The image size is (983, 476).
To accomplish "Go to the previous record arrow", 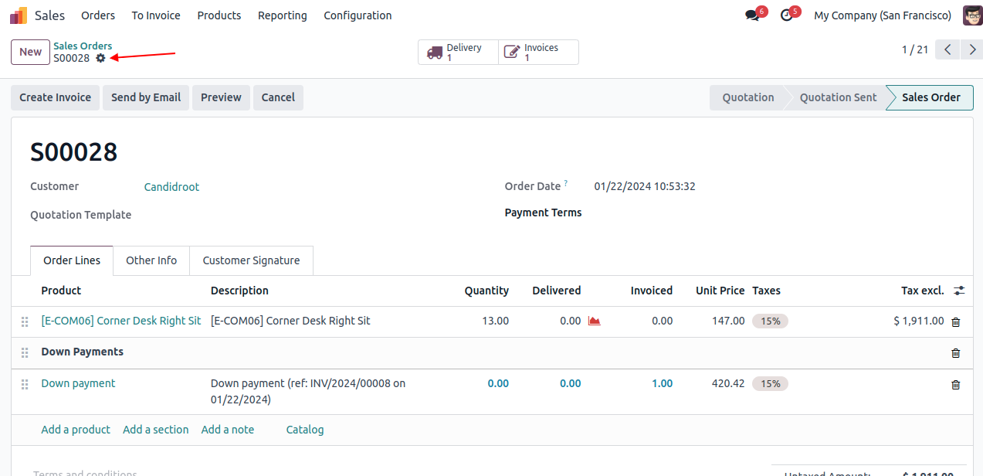I will click(947, 50).
